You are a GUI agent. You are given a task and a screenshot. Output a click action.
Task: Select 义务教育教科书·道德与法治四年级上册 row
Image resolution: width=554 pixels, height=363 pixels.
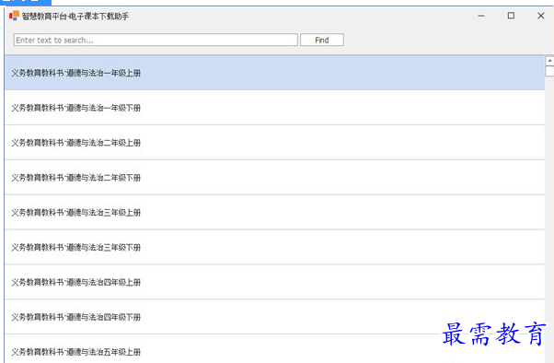pyautogui.click(x=274, y=282)
